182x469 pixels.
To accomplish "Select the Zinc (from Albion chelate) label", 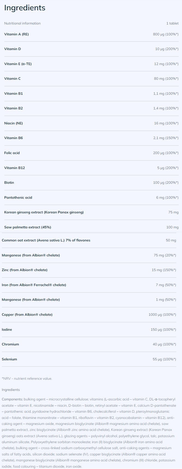I will pos(25,270).
